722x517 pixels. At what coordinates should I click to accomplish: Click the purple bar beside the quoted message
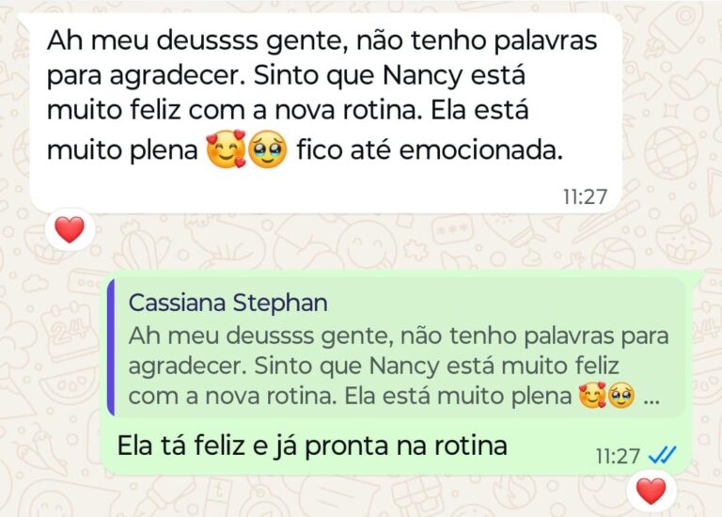[x=111, y=347]
